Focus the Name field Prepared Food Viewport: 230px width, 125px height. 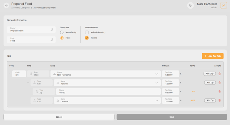(31, 30)
